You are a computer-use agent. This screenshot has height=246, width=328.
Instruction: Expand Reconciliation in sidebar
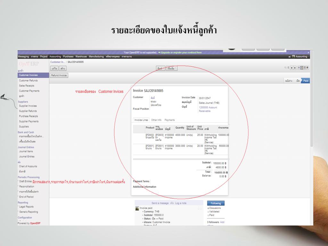point(27,187)
